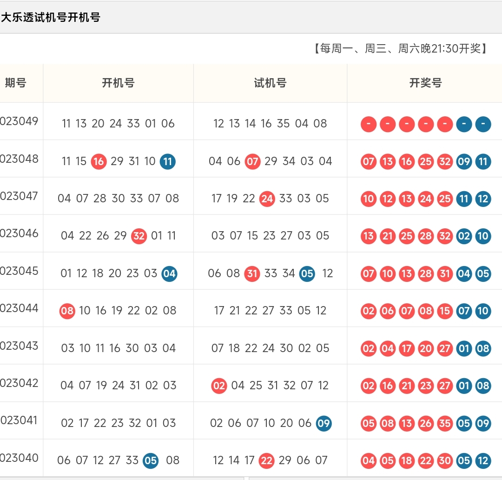Click number 26 in 023046 开机号
This screenshot has width=502, height=480.
[x=103, y=235]
